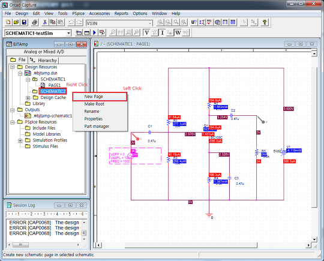Select PAGE1 in the project tree
324x261 pixels.
(55, 85)
